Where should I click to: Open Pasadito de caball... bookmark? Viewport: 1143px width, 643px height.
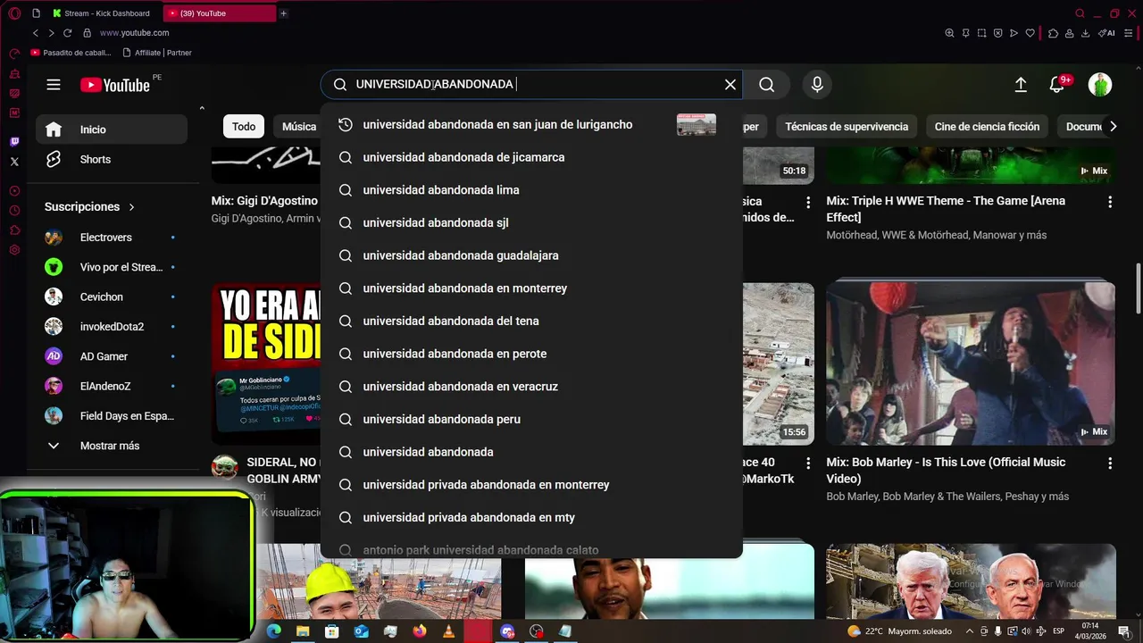(x=71, y=53)
